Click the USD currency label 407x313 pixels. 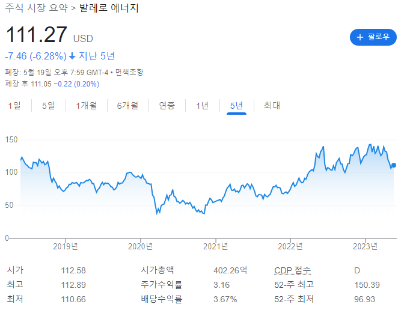click(x=83, y=38)
